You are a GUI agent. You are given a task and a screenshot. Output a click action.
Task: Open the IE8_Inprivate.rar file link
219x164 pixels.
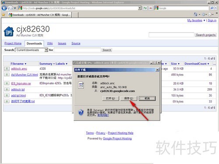21,84
